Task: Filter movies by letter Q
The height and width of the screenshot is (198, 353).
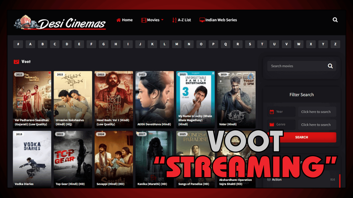Action: pyautogui.click(x=226, y=44)
